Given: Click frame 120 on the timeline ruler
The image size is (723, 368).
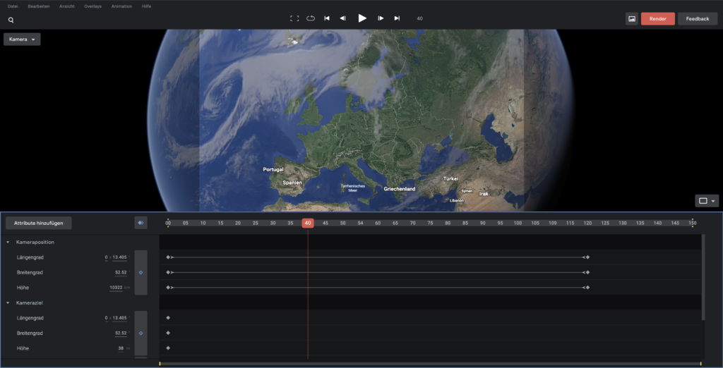Looking at the screenshot, I should (x=587, y=223).
